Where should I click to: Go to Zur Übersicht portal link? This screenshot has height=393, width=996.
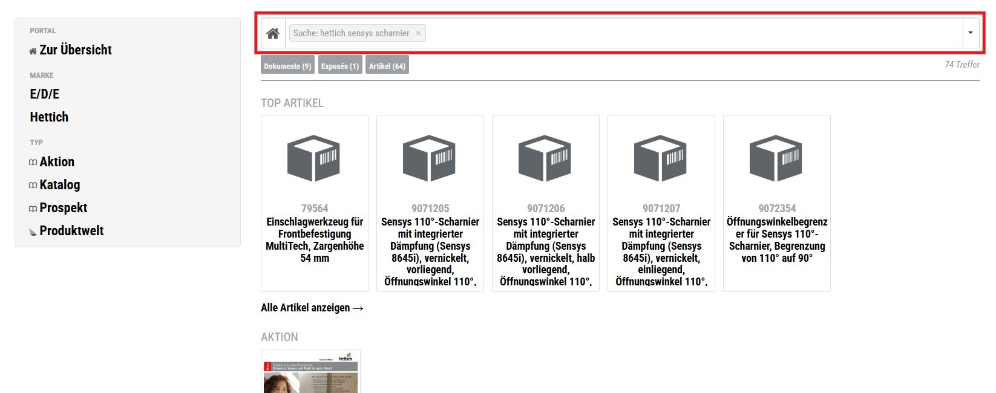[75, 50]
